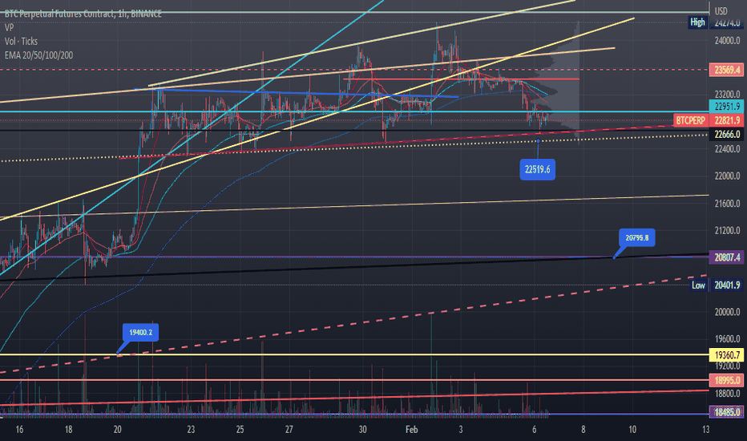Screen dimensions: 747x441
Task: Select the 22519.6 price callout
Action: pos(537,169)
